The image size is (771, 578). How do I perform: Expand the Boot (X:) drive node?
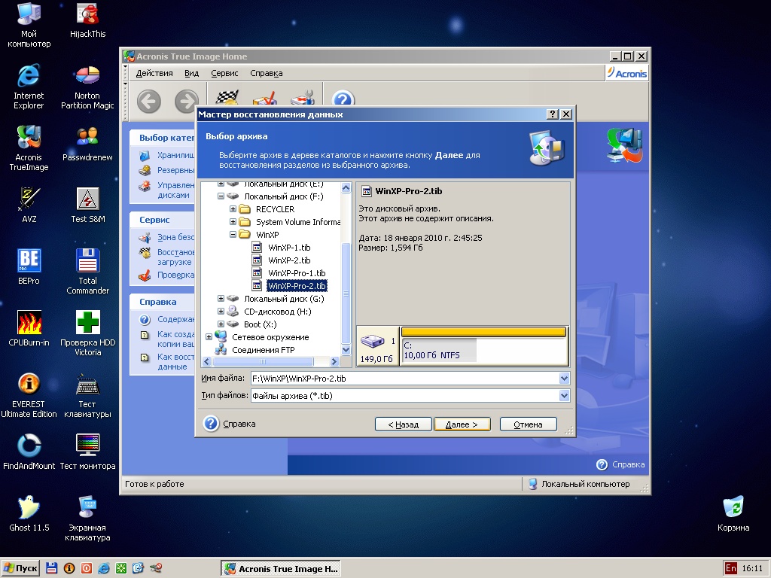click(x=221, y=324)
